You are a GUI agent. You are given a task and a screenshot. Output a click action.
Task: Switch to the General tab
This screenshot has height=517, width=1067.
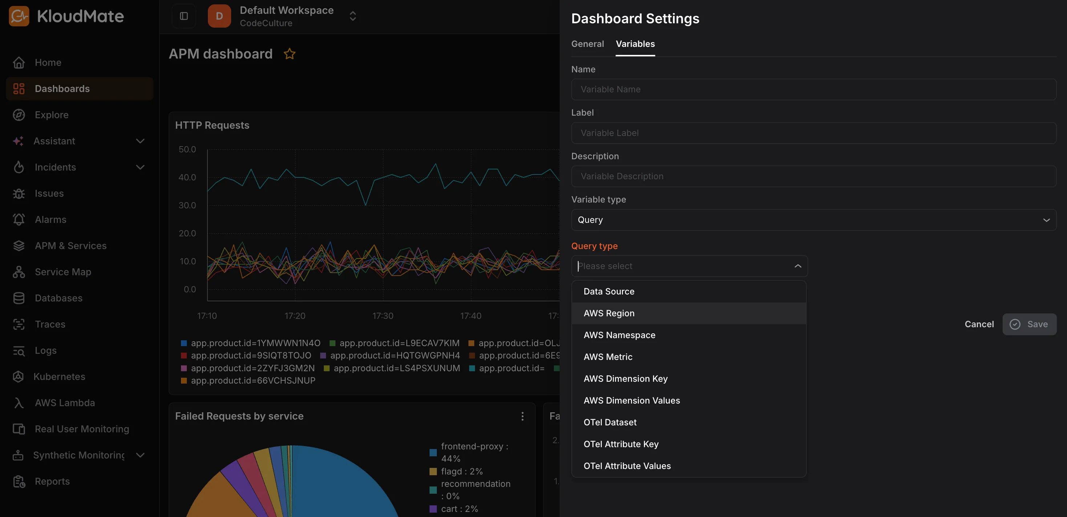pyautogui.click(x=587, y=44)
